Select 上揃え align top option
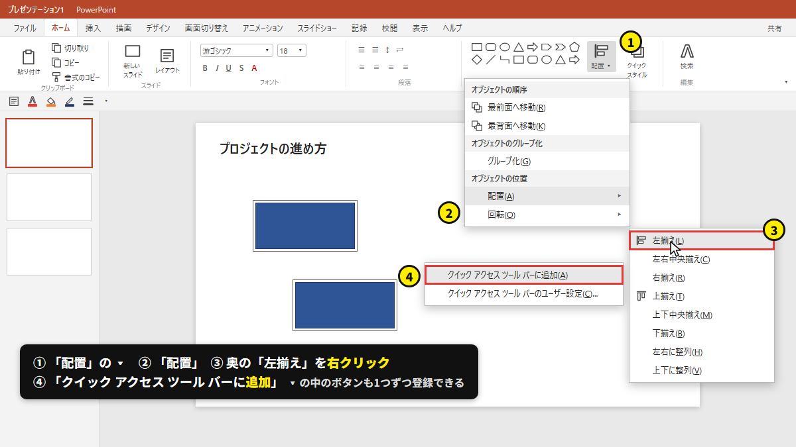This screenshot has height=447, width=796. [x=702, y=296]
